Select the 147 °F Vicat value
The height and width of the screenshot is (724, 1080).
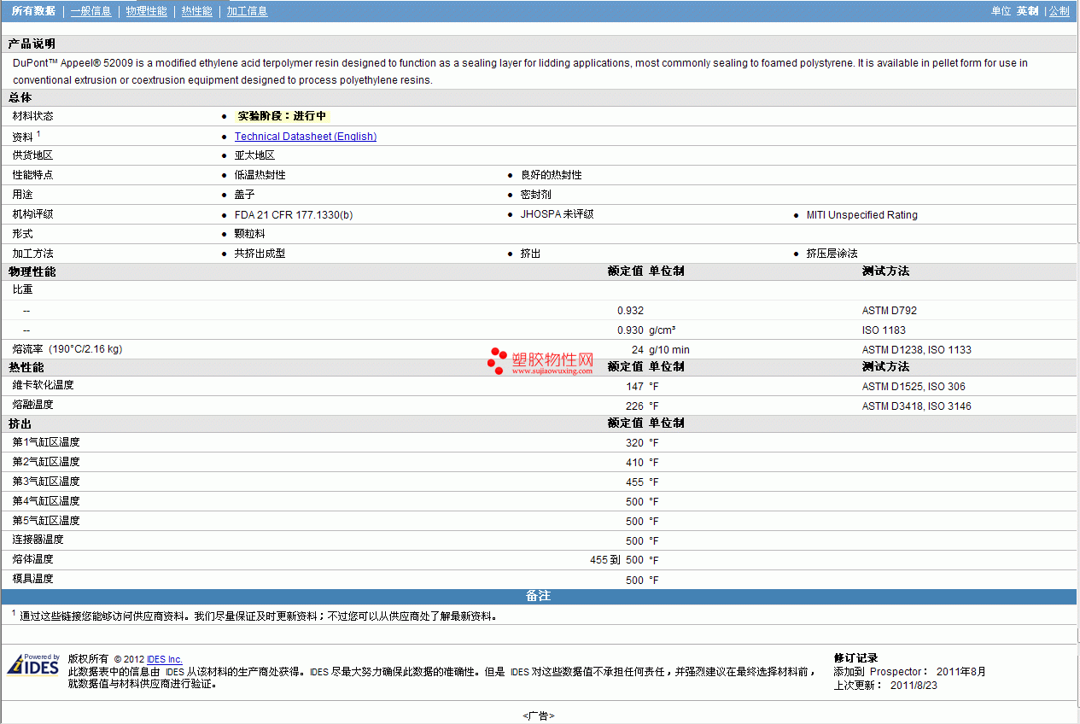click(x=642, y=387)
